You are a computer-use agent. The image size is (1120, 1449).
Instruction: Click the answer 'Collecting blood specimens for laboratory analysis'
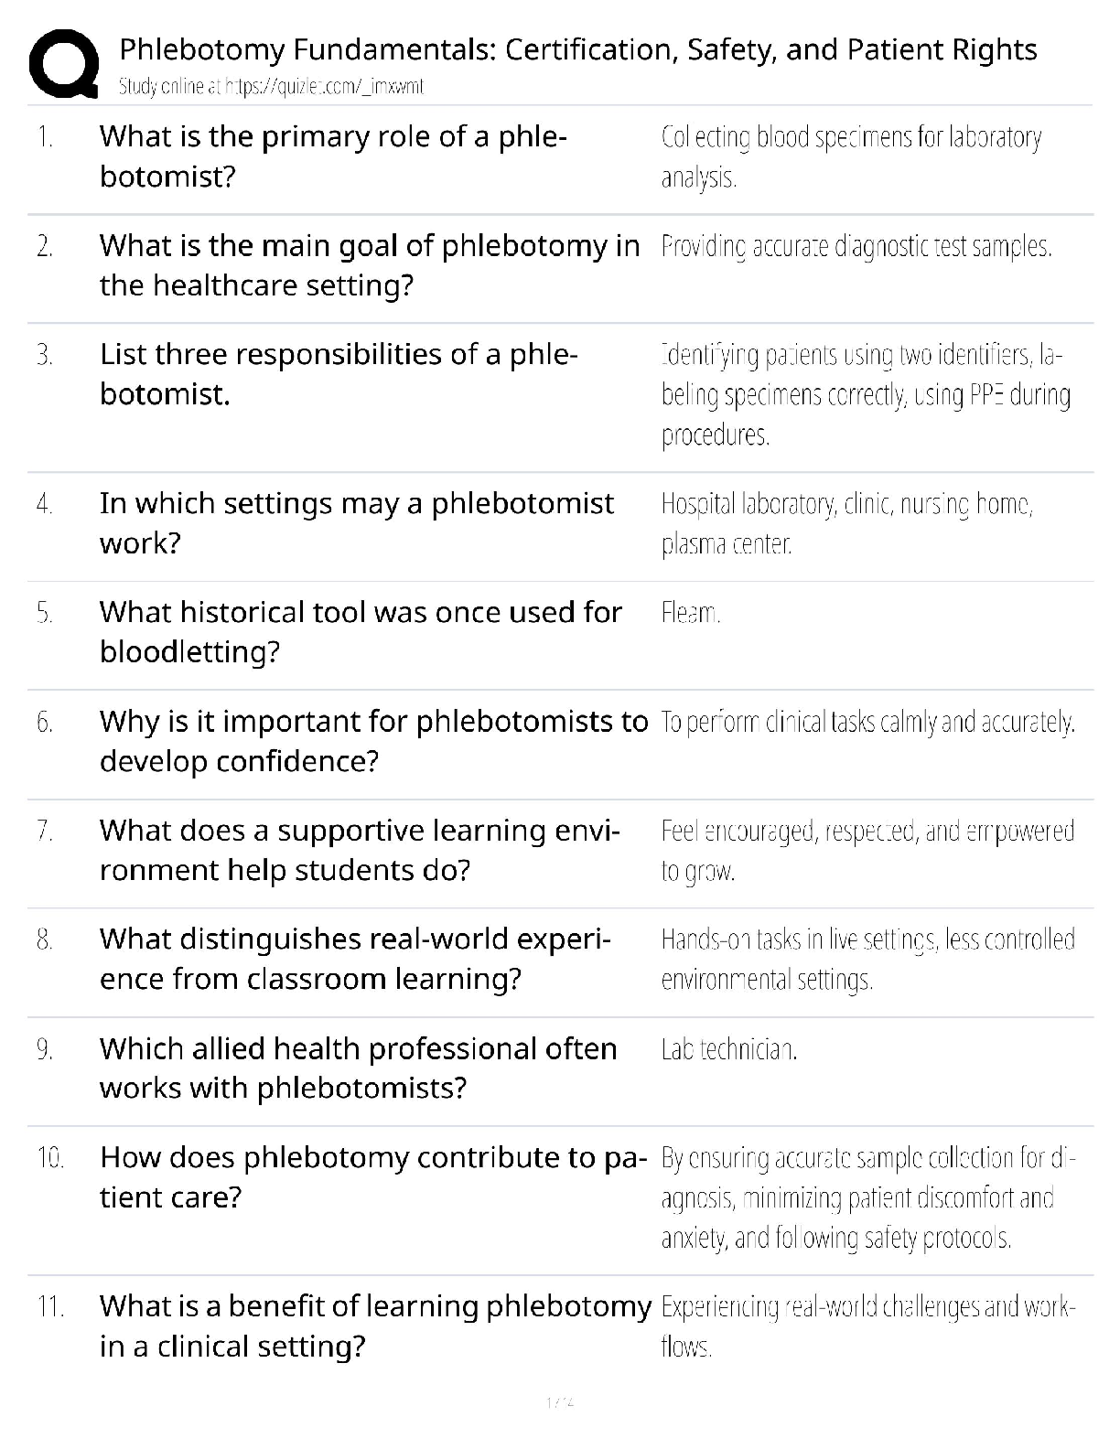click(851, 156)
